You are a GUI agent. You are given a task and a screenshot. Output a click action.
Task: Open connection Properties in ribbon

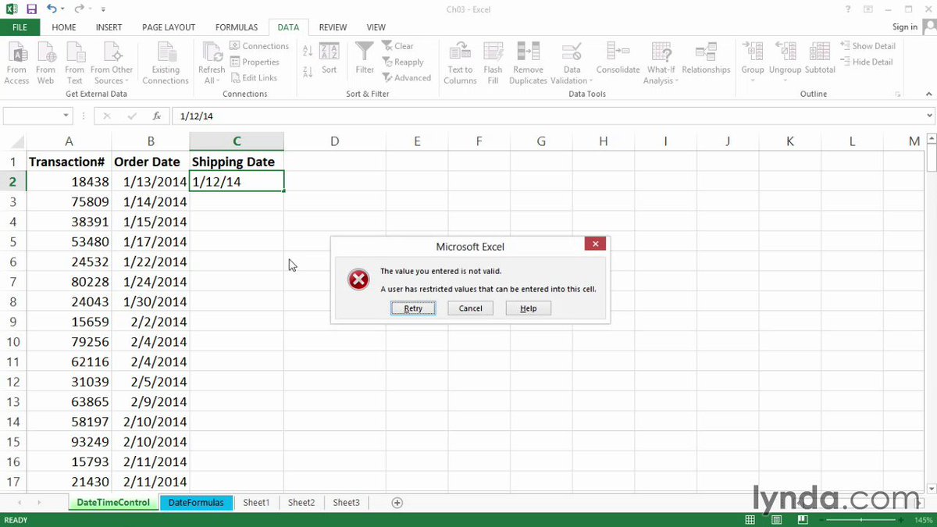pyautogui.click(x=255, y=62)
